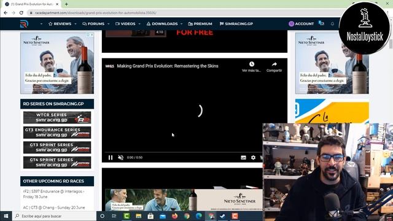The width and height of the screenshot is (393, 221).
Task: Open the alerts bell icon
Action: [332, 24]
